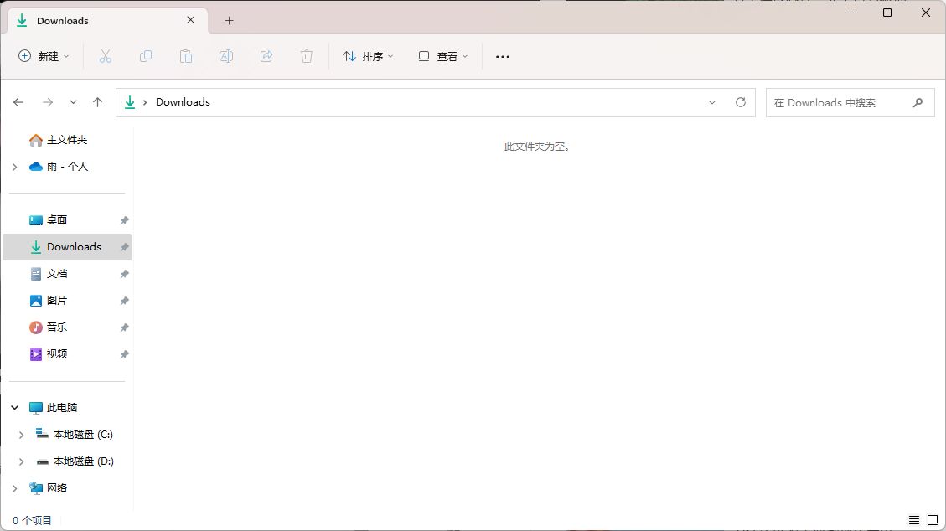
Task: Select the Rename icon in the toolbar
Action: point(226,55)
